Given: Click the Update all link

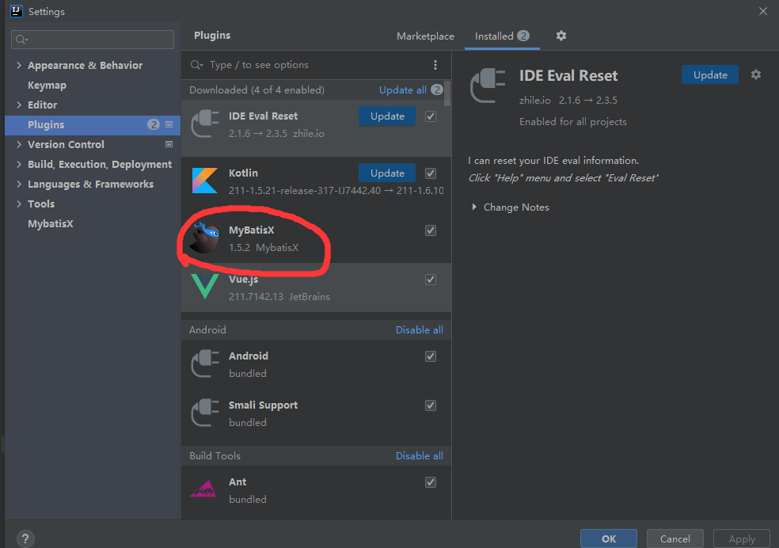Looking at the screenshot, I should (402, 90).
